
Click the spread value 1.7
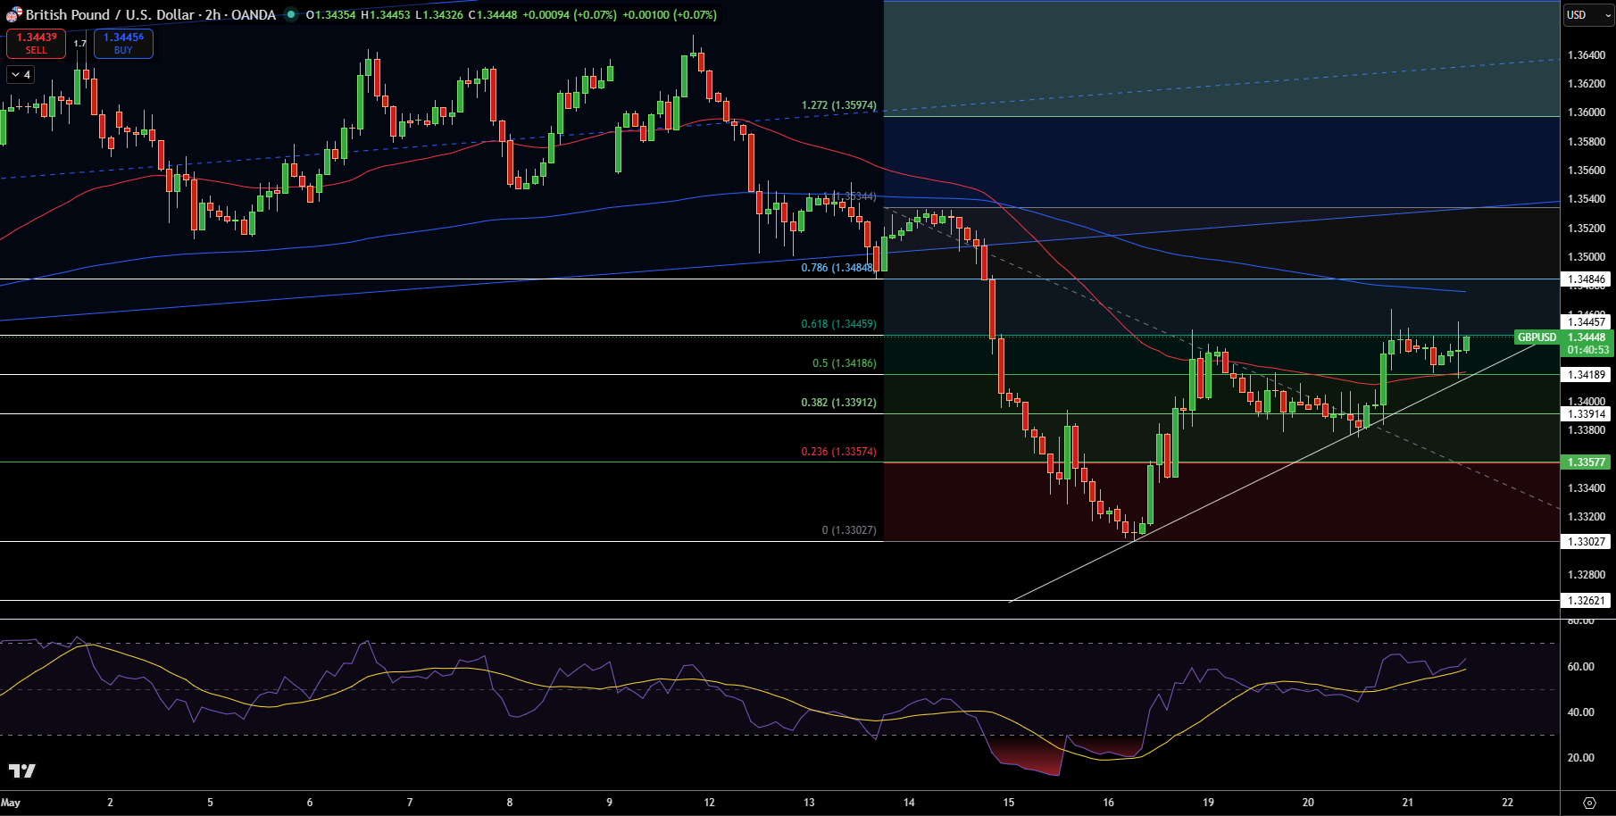pyautogui.click(x=79, y=44)
